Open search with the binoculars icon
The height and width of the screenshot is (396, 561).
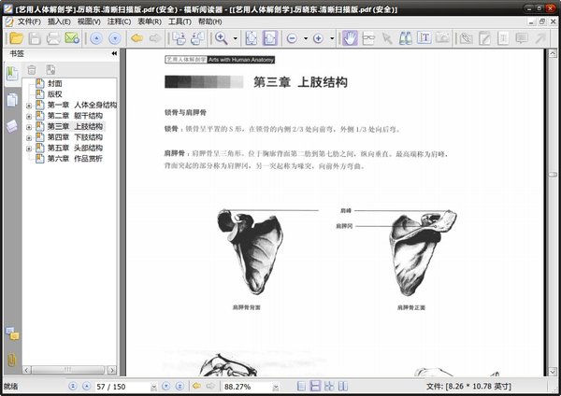[406, 38]
